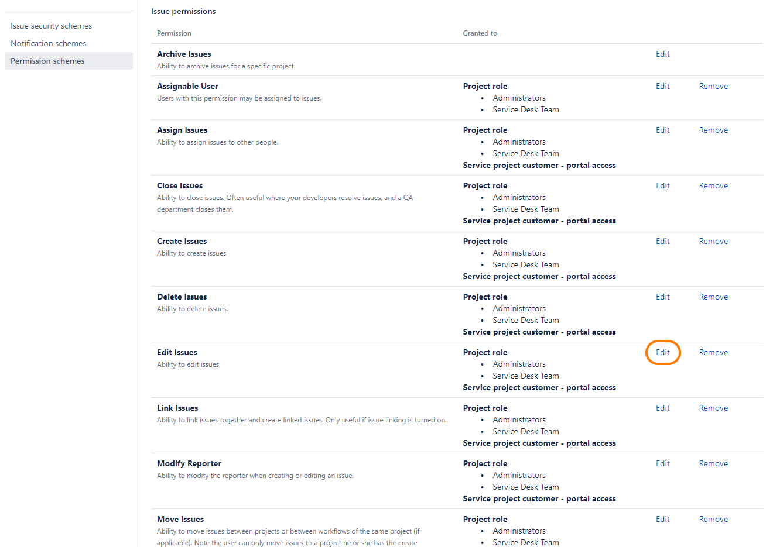The width and height of the screenshot is (773, 547).
Task: Edit the Create Issues permission
Action: (x=662, y=241)
